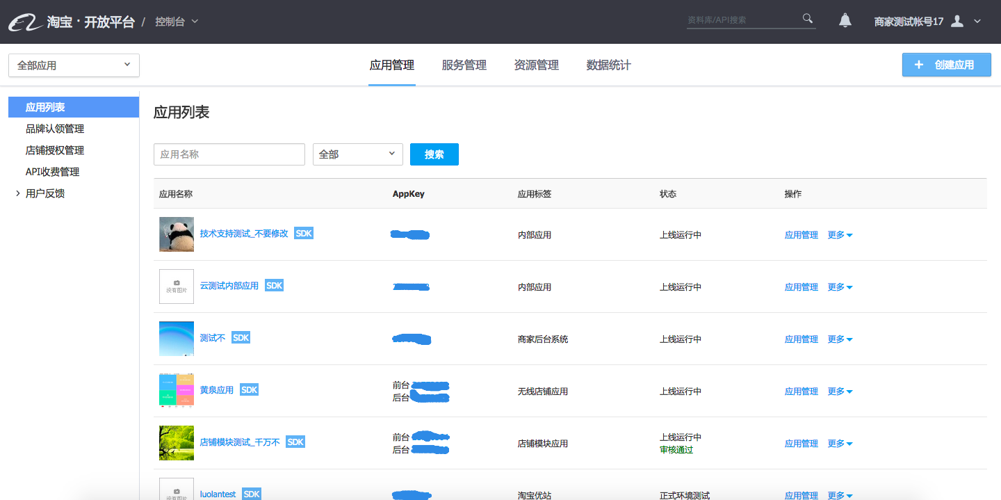
Task: Expand 更多 for 黄泉应用 row
Action: pyautogui.click(x=840, y=392)
